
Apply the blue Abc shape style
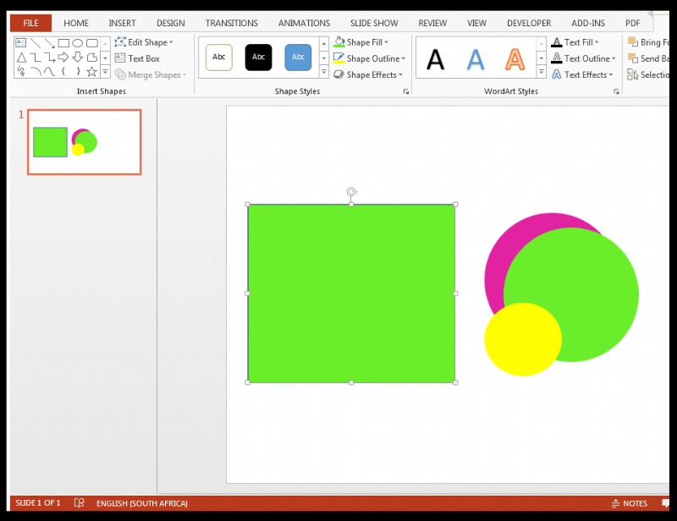(297, 57)
